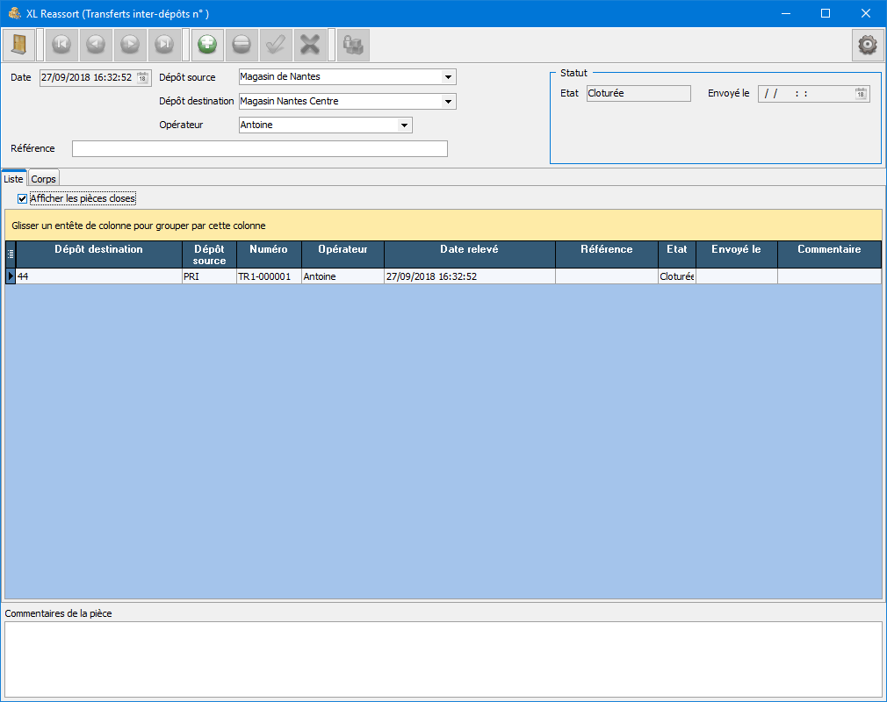Screen dimensions: 887x702
Task: Click the minus delete record icon
Action: pyautogui.click(x=242, y=45)
